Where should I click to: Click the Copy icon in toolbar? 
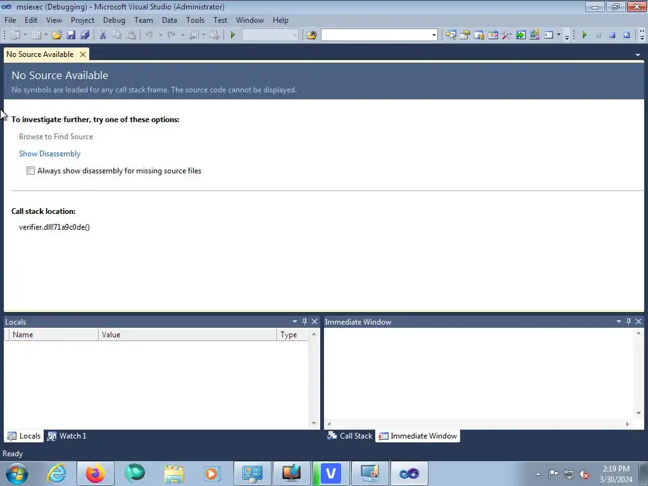click(x=117, y=35)
